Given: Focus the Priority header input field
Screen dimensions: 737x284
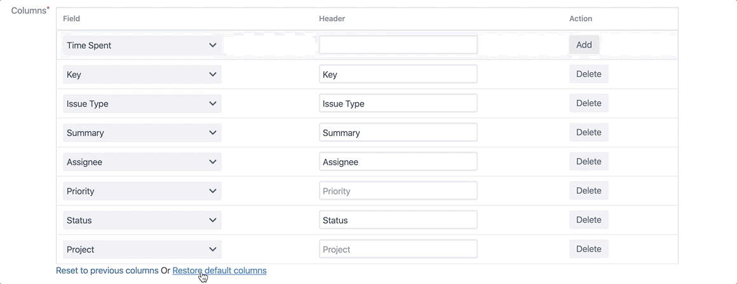Looking at the screenshot, I should coord(398,191).
